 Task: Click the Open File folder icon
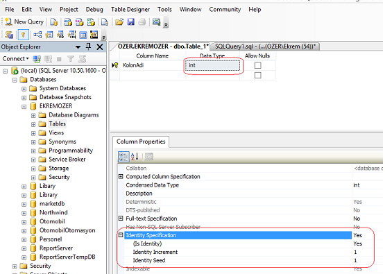point(119,22)
